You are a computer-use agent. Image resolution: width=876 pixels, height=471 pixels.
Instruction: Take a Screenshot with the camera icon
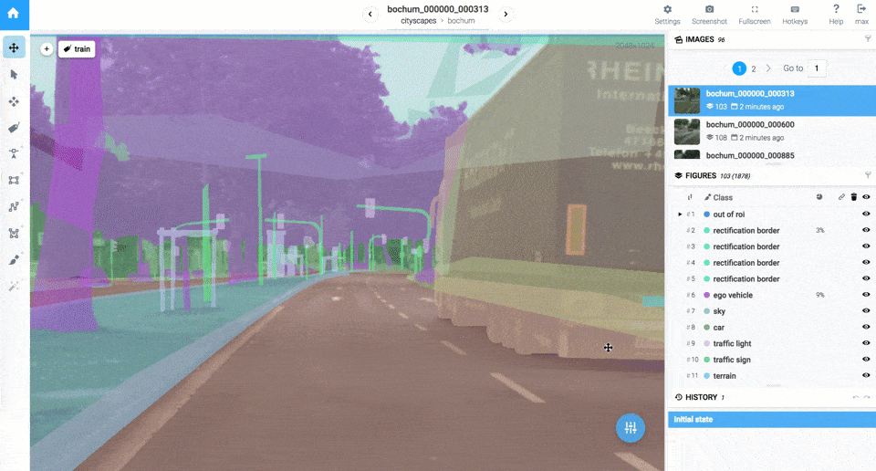click(709, 14)
